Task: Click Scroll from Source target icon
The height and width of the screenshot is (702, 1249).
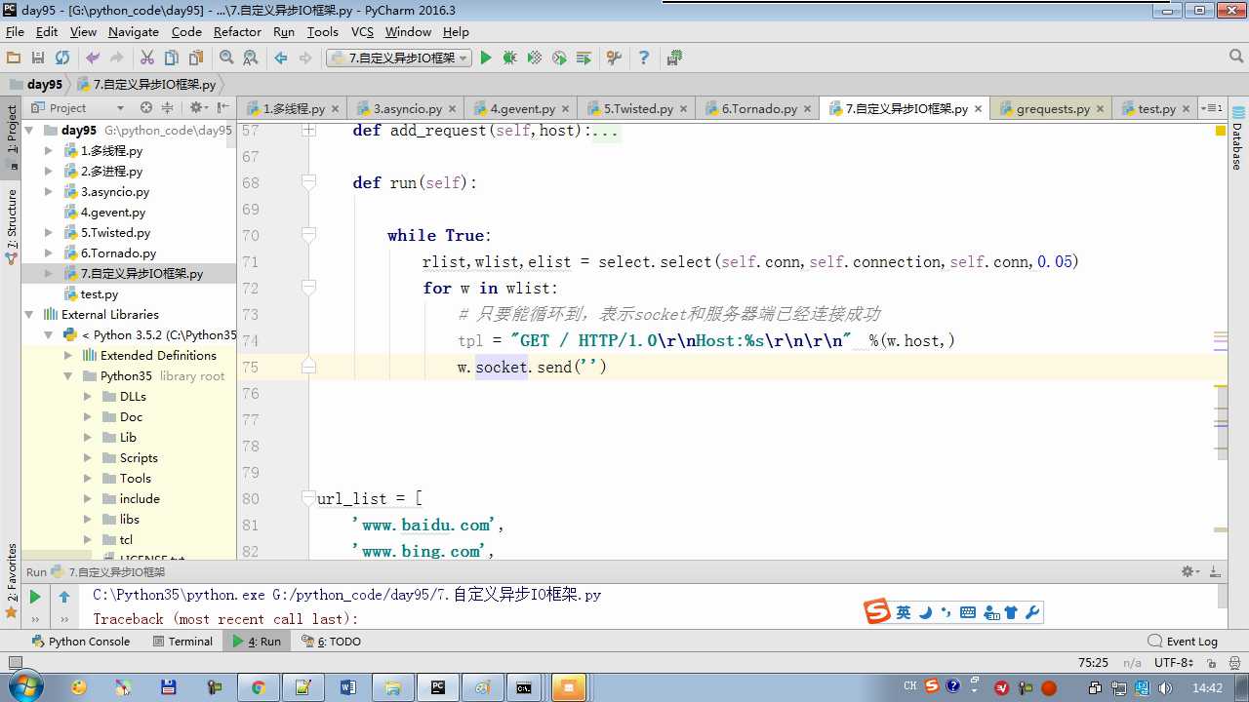Action: pyautogui.click(x=146, y=107)
